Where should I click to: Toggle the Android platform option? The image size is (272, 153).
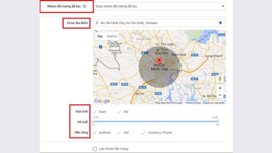tap(102, 133)
